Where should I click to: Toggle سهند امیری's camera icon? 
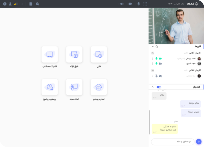coord(160,63)
